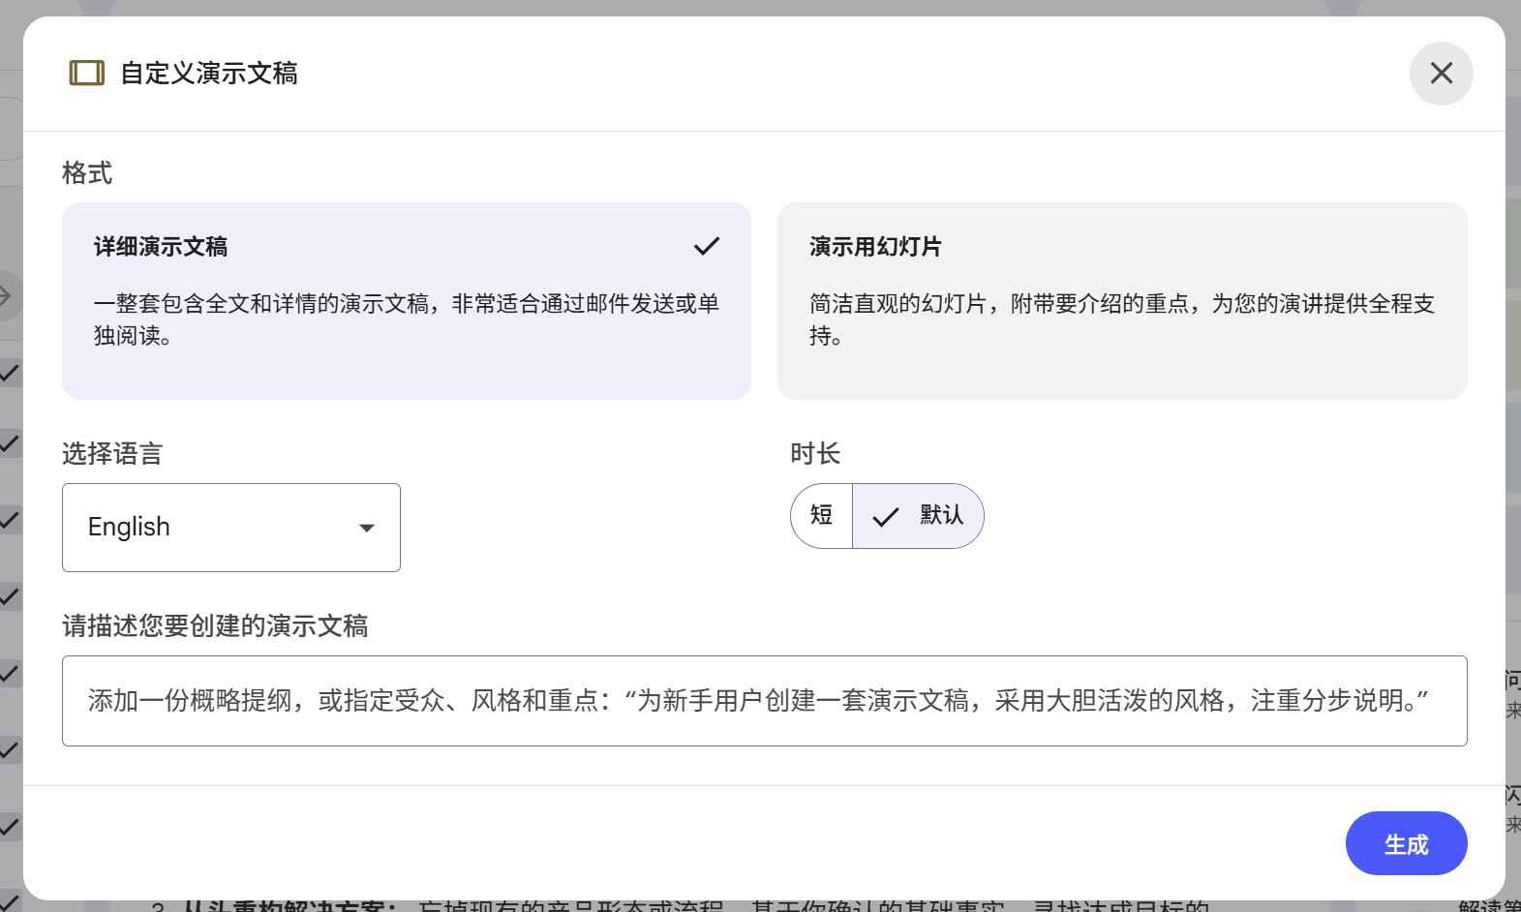
Task: Open the English language dropdown
Action: tap(231, 528)
